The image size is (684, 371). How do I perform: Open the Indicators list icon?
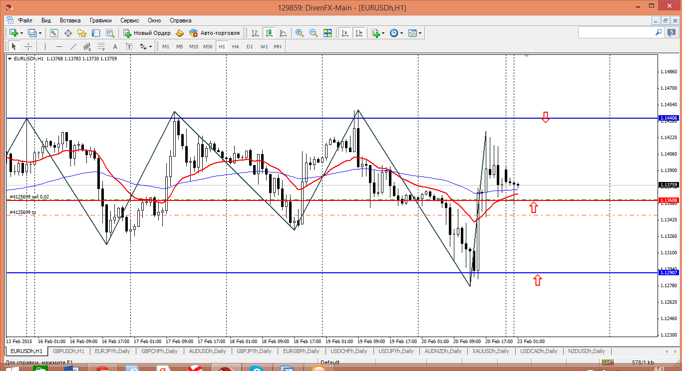coord(376,33)
